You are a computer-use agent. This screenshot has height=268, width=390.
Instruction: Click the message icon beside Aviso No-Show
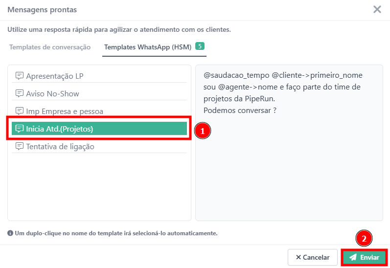pyautogui.click(x=20, y=93)
